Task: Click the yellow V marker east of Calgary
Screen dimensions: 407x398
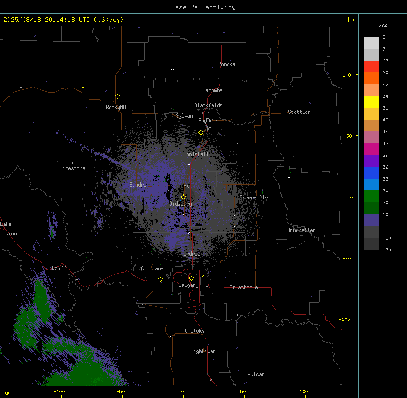Action: 203,276
